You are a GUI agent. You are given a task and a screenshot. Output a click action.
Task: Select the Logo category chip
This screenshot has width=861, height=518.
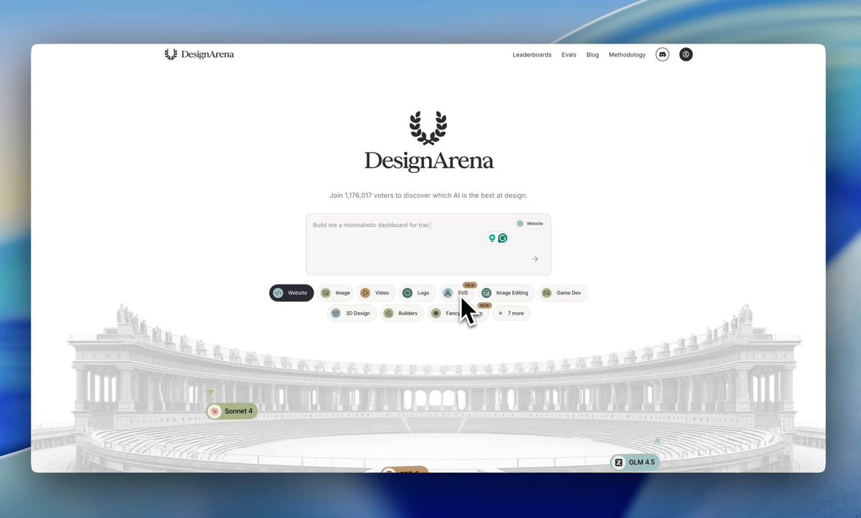tap(417, 293)
